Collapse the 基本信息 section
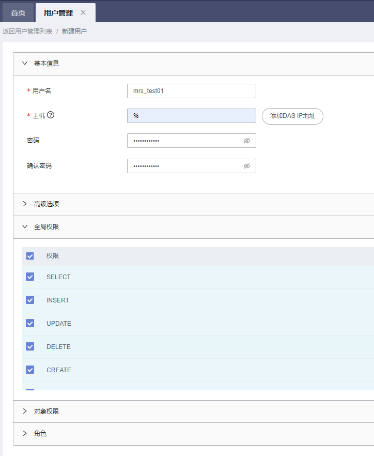 25,64
